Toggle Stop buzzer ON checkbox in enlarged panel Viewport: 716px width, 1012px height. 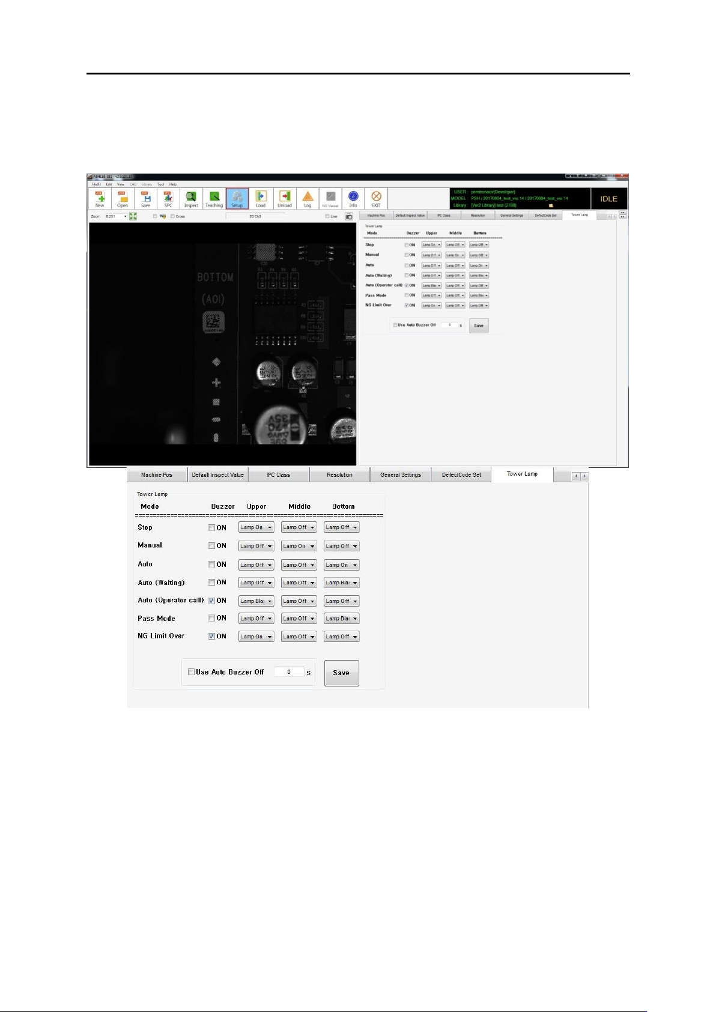point(211,528)
